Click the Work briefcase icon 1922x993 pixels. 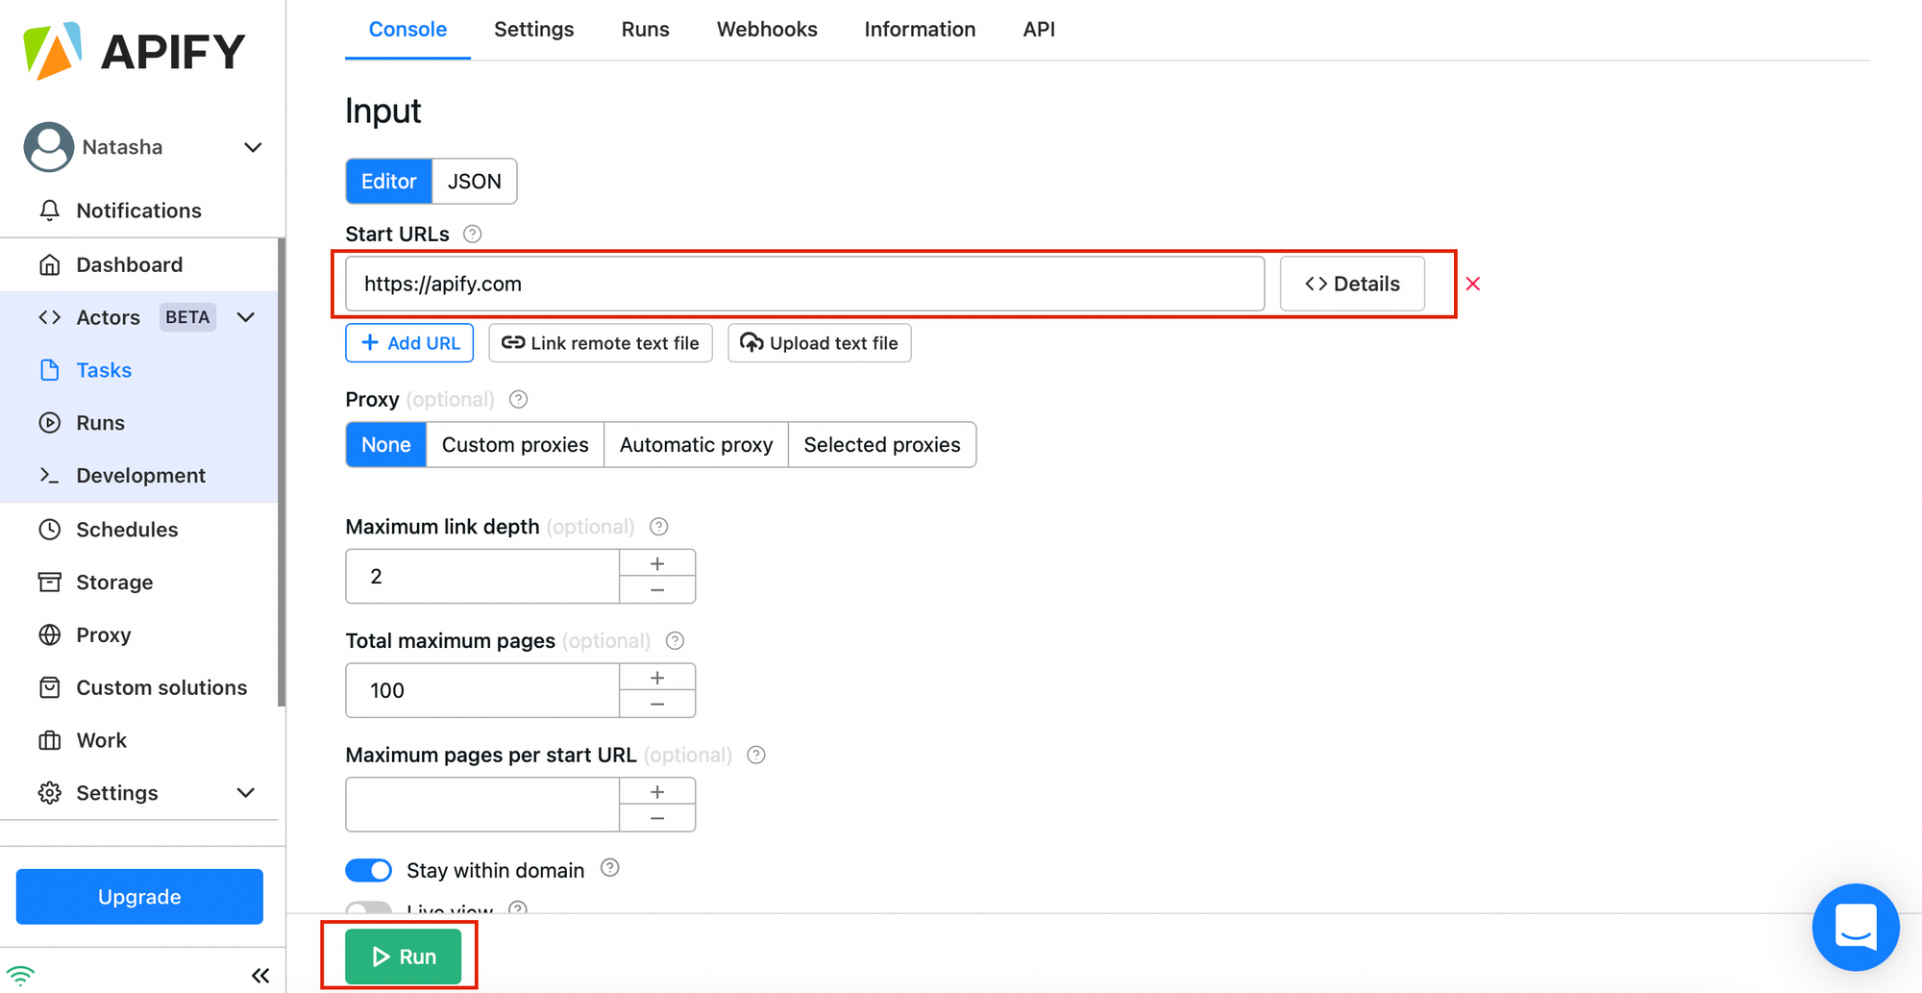(50, 740)
